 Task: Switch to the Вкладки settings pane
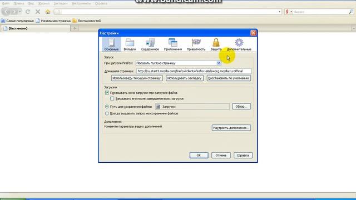[130, 44]
